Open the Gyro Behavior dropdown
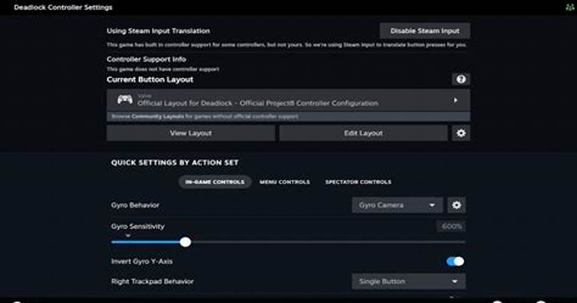 point(397,205)
